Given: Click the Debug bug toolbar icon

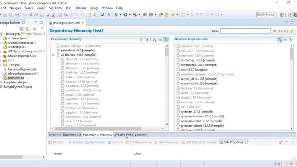Looking at the screenshot, I should [116, 14].
